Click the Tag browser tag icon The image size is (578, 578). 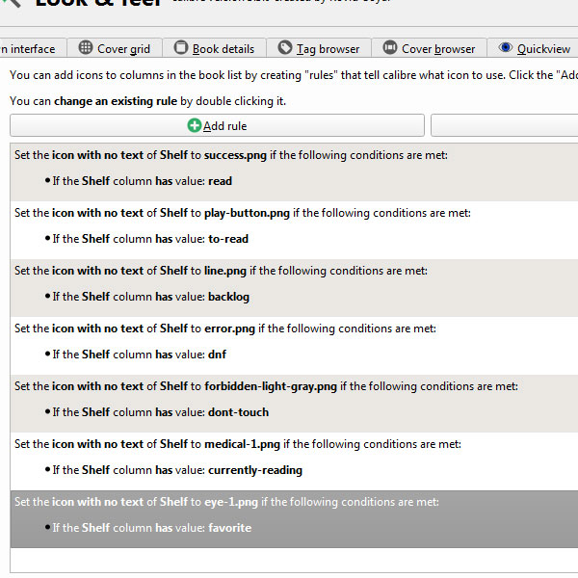(284, 48)
